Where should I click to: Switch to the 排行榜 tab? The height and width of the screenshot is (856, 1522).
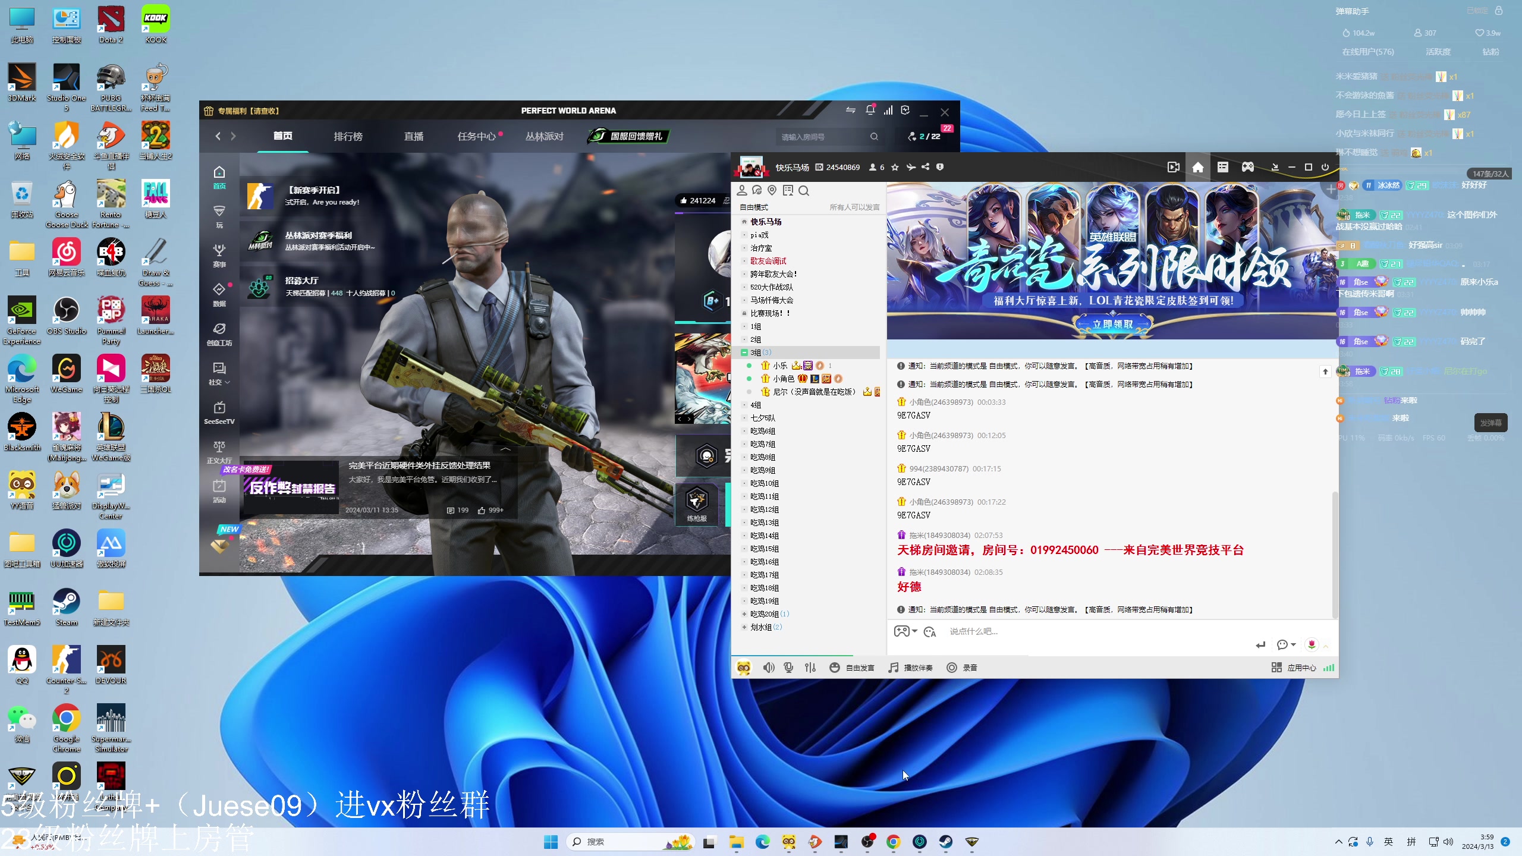(x=348, y=136)
